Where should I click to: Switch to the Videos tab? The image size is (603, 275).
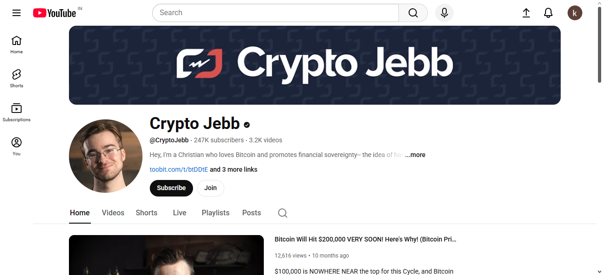(113, 213)
